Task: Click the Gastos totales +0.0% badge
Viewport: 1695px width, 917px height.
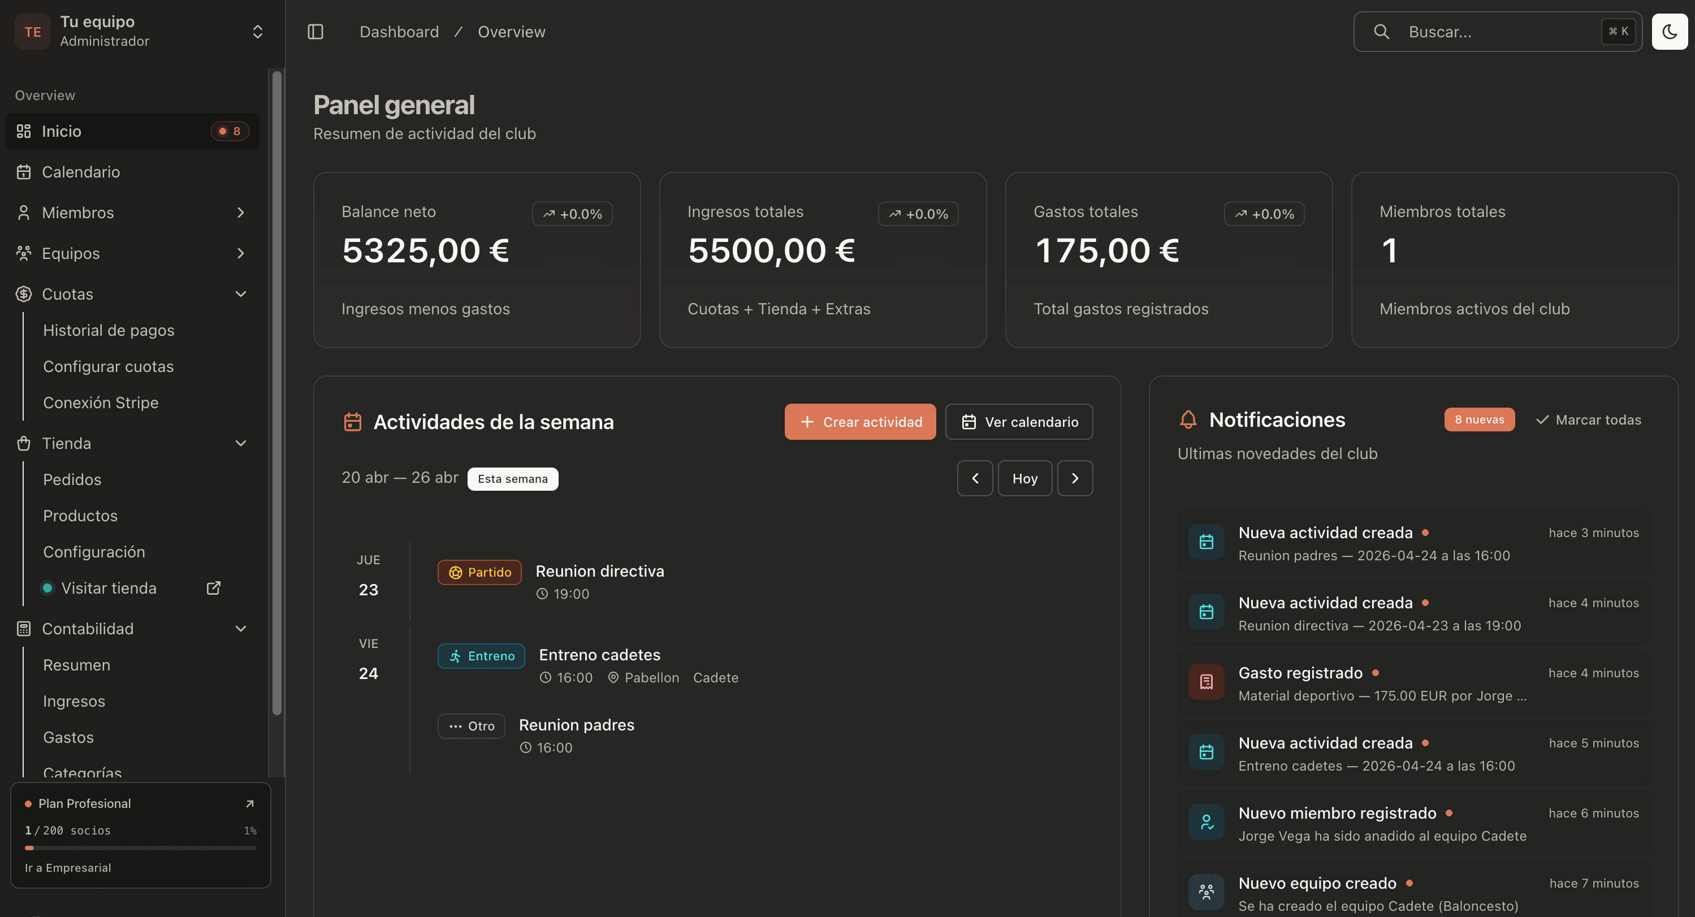Action: pos(1264,214)
